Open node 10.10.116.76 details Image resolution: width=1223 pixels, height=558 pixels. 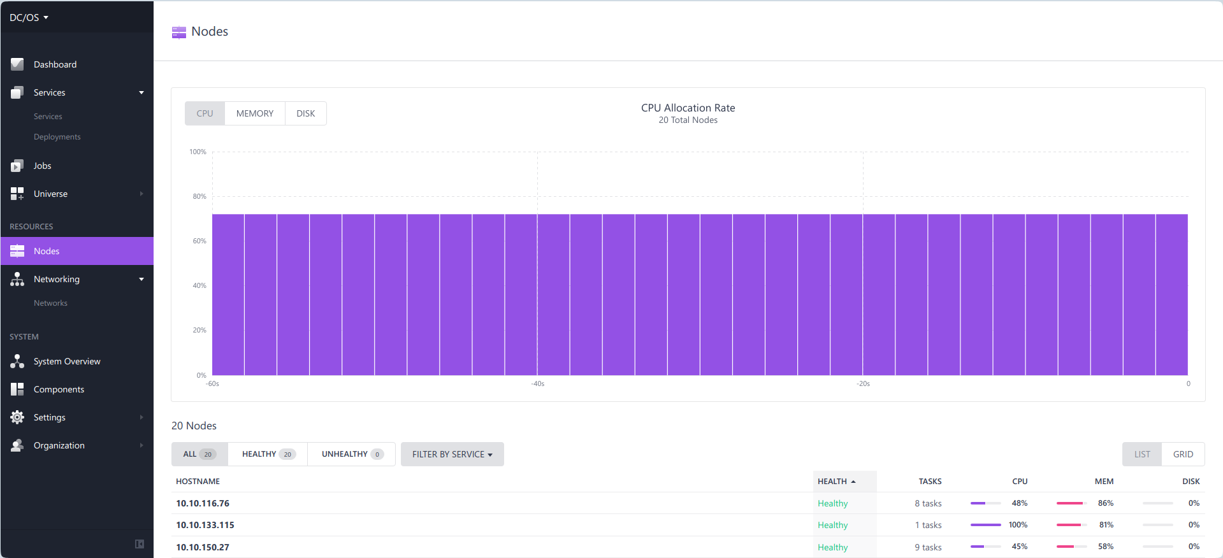203,503
